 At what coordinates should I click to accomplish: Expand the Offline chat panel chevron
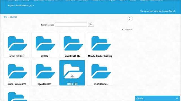click(x=177, y=98)
